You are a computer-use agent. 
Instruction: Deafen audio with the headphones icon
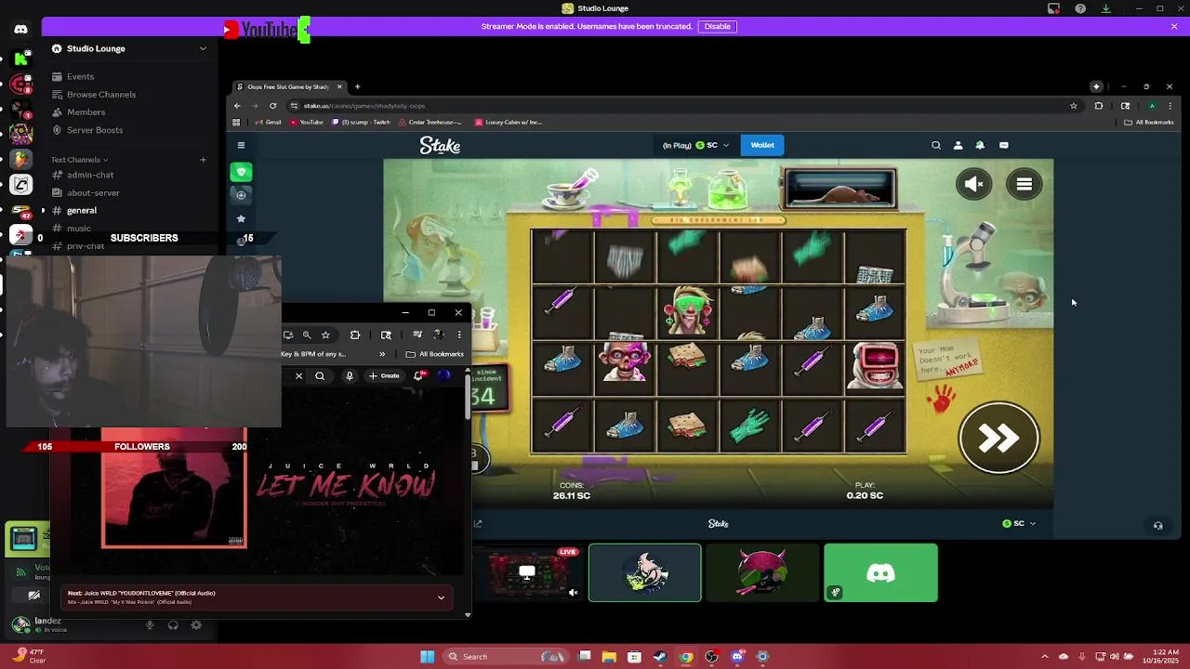(173, 625)
